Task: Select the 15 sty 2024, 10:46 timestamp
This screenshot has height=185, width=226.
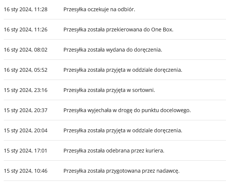Action: pos(25,171)
